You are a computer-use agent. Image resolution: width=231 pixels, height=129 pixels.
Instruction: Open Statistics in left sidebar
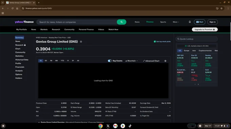[19, 56]
